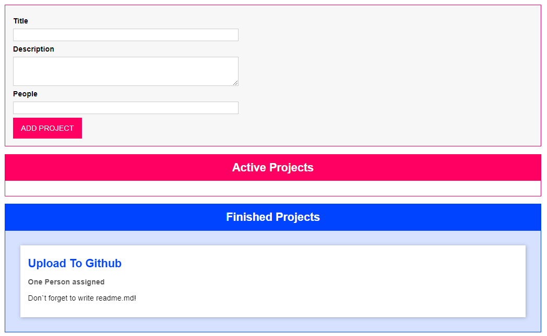The height and width of the screenshot is (336, 547).
Task: Click inside the Description text area
Action: 125,71
